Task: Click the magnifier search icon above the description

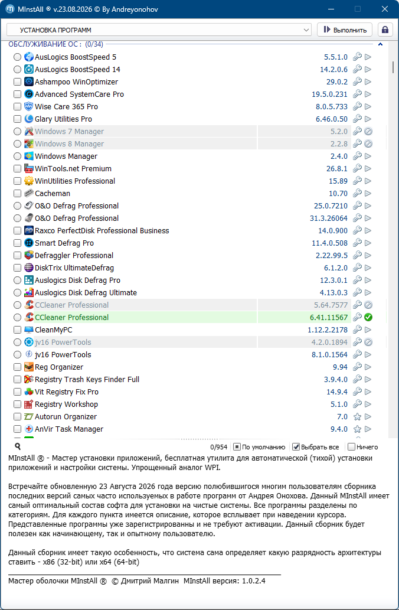Action: 18,446
